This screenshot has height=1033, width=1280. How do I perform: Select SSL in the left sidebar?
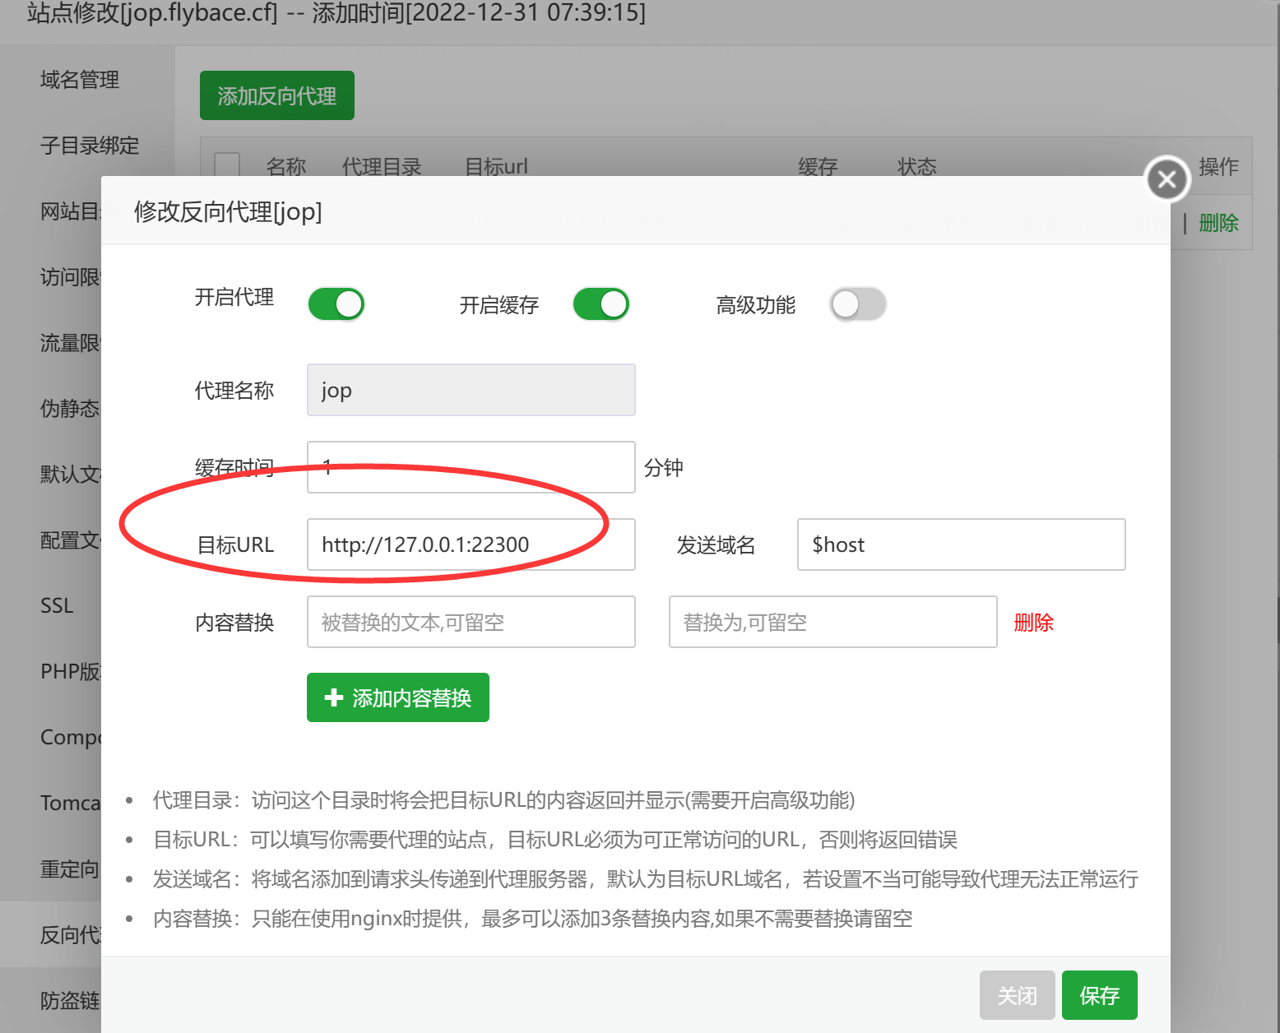tap(56, 605)
